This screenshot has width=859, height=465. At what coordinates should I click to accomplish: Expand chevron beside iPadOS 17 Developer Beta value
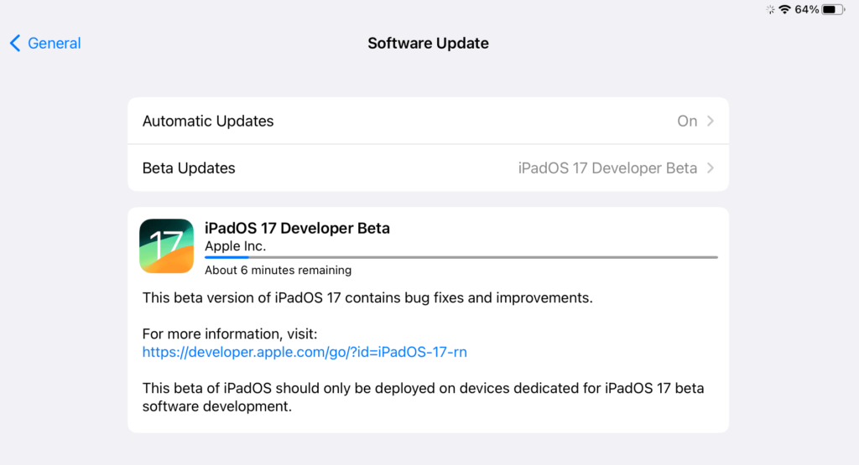(x=710, y=168)
